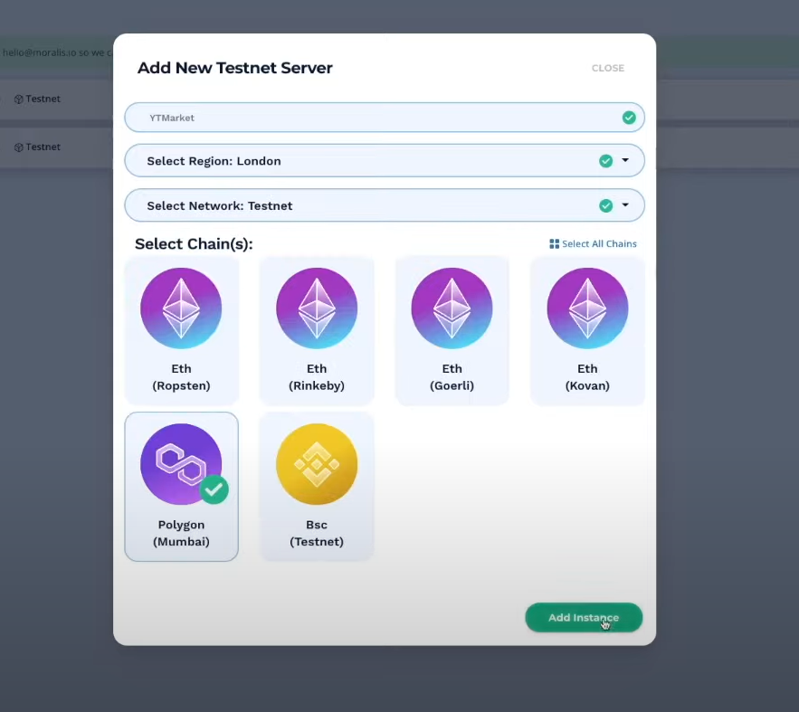Click the Eth (Rinkeby) label text
The image size is (799, 712).
pos(317,377)
